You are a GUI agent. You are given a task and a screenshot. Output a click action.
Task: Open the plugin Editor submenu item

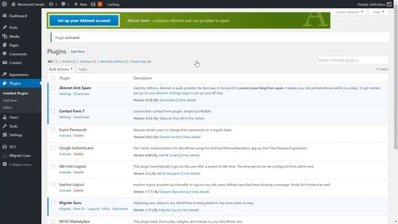point(7,108)
